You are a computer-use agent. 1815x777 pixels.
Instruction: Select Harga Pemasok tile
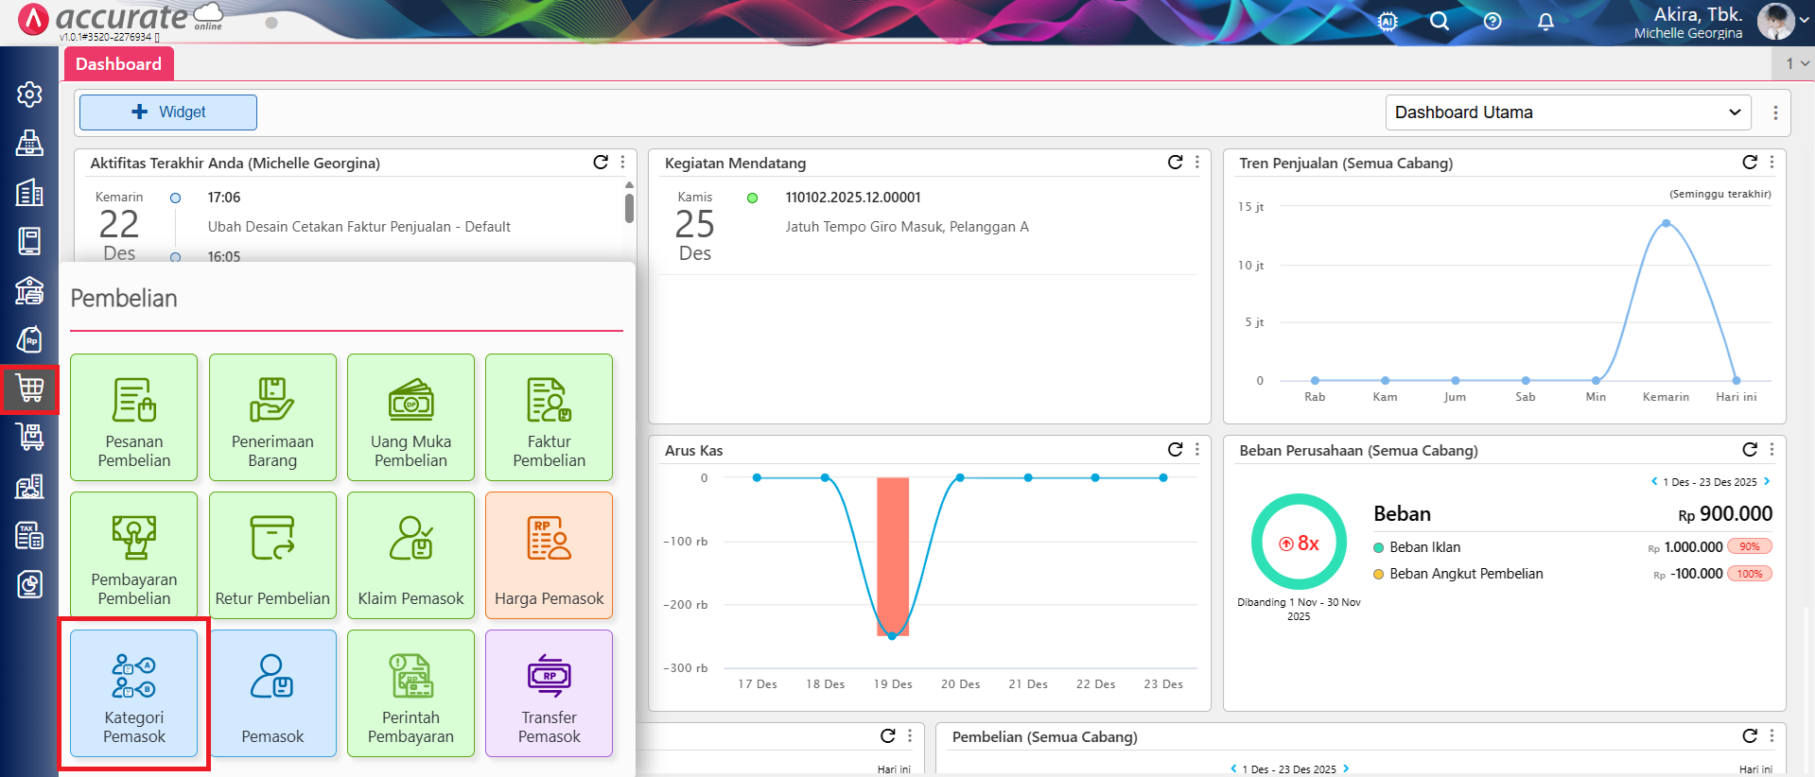pyautogui.click(x=549, y=555)
